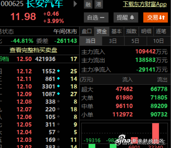Click the green bar labeled -19316
This screenshot has height=148, width=171.
(x=92, y=146)
